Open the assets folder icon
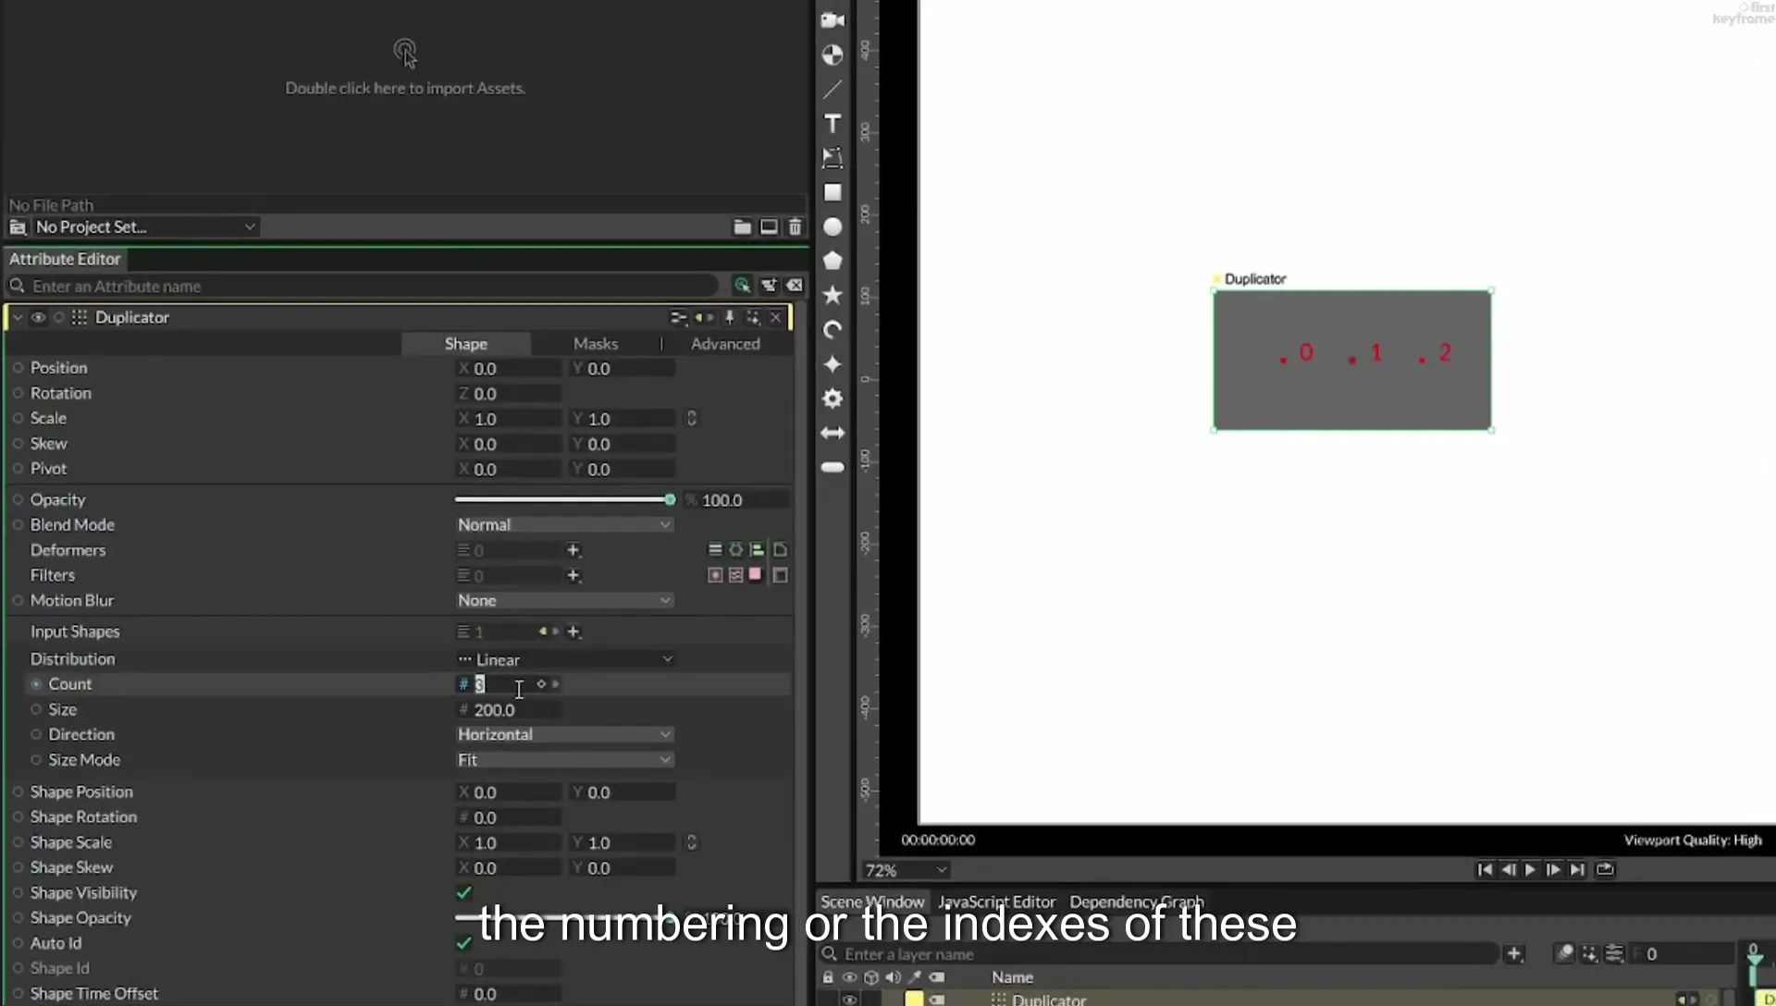This screenshot has height=1006, width=1776. (x=742, y=227)
